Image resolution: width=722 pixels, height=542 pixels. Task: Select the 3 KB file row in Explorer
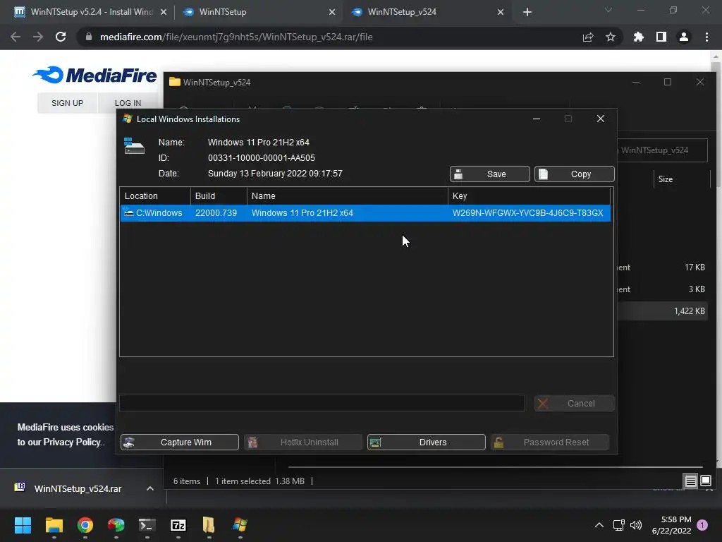pos(662,289)
